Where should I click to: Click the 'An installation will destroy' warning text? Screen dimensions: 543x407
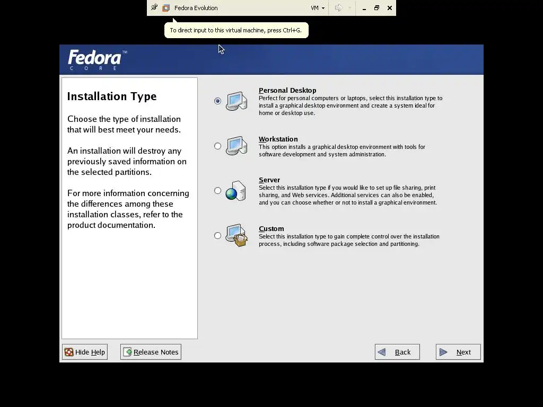(x=127, y=161)
